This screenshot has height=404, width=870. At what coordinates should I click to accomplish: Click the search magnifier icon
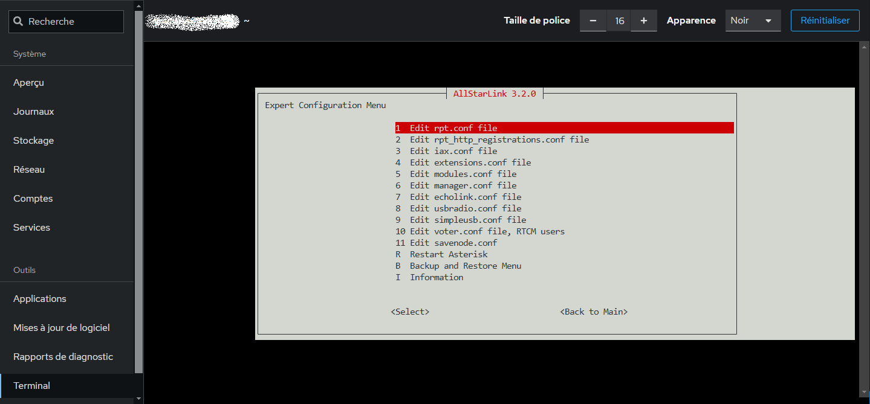(x=19, y=22)
